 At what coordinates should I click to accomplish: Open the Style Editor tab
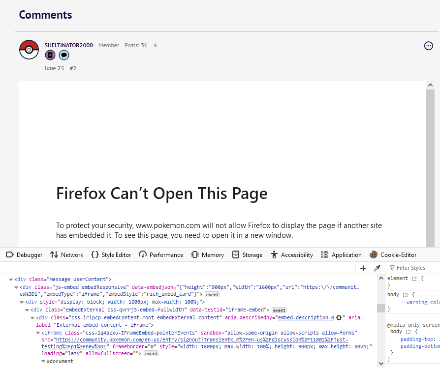(111, 254)
